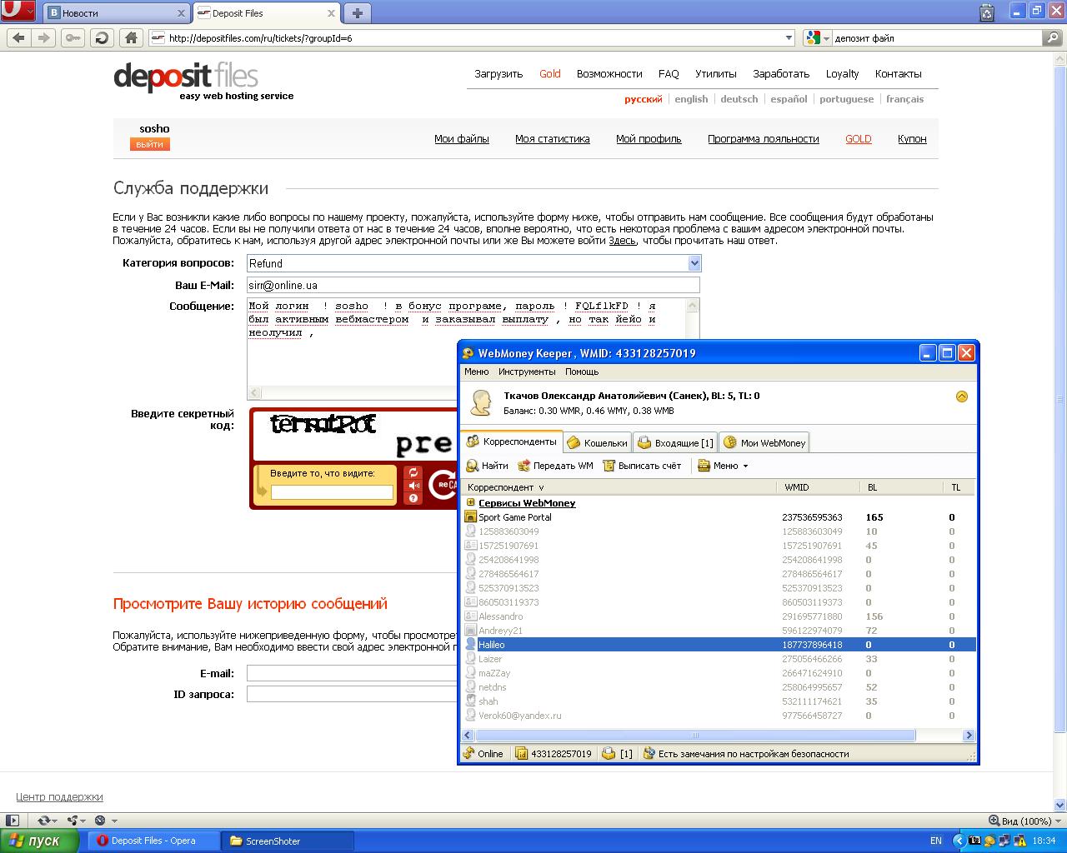This screenshot has width=1067, height=853.
Task: Click the security settings warning in WebMoney
Action: [x=746, y=754]
